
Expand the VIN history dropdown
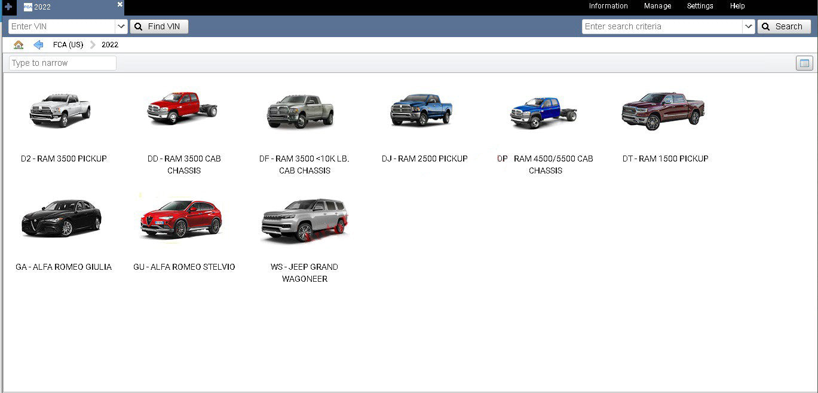121,26
